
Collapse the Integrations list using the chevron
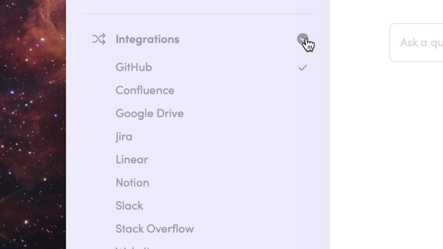tap(303, 39)
